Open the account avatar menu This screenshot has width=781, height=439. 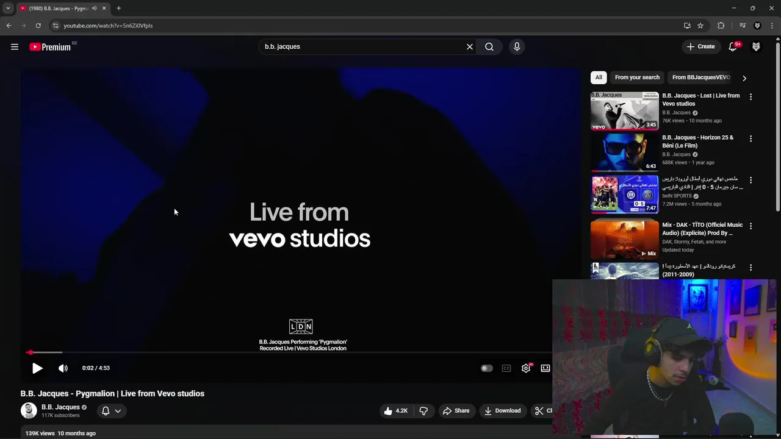click(x=756, y=46)
